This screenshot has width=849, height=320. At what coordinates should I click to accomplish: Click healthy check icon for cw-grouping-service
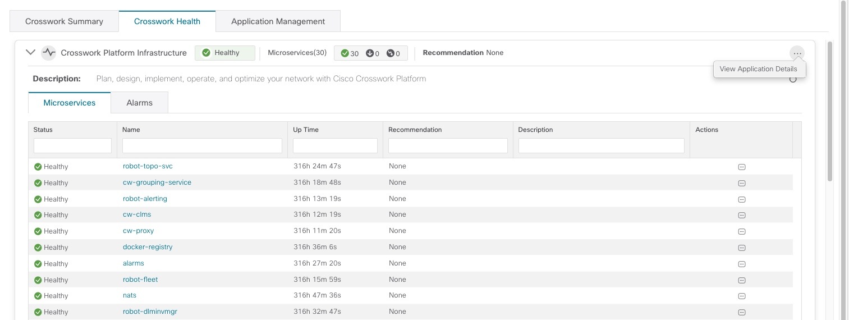[x=38, y=183]
